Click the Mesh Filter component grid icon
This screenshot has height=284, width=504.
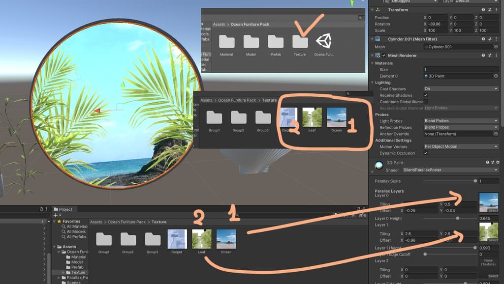pyautogui.click(x=378, y=39)
